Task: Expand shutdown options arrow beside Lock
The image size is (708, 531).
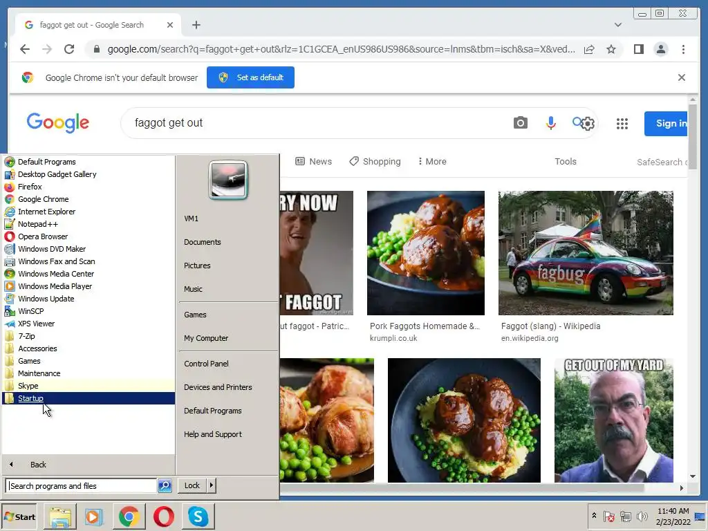Action: click(212, 485)
